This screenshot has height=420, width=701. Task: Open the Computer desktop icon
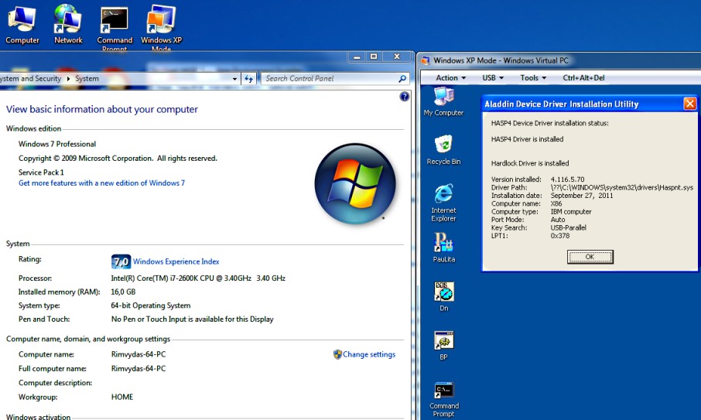22,25
